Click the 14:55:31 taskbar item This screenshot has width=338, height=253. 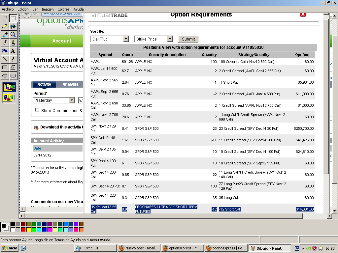click(x=95, y=248)
